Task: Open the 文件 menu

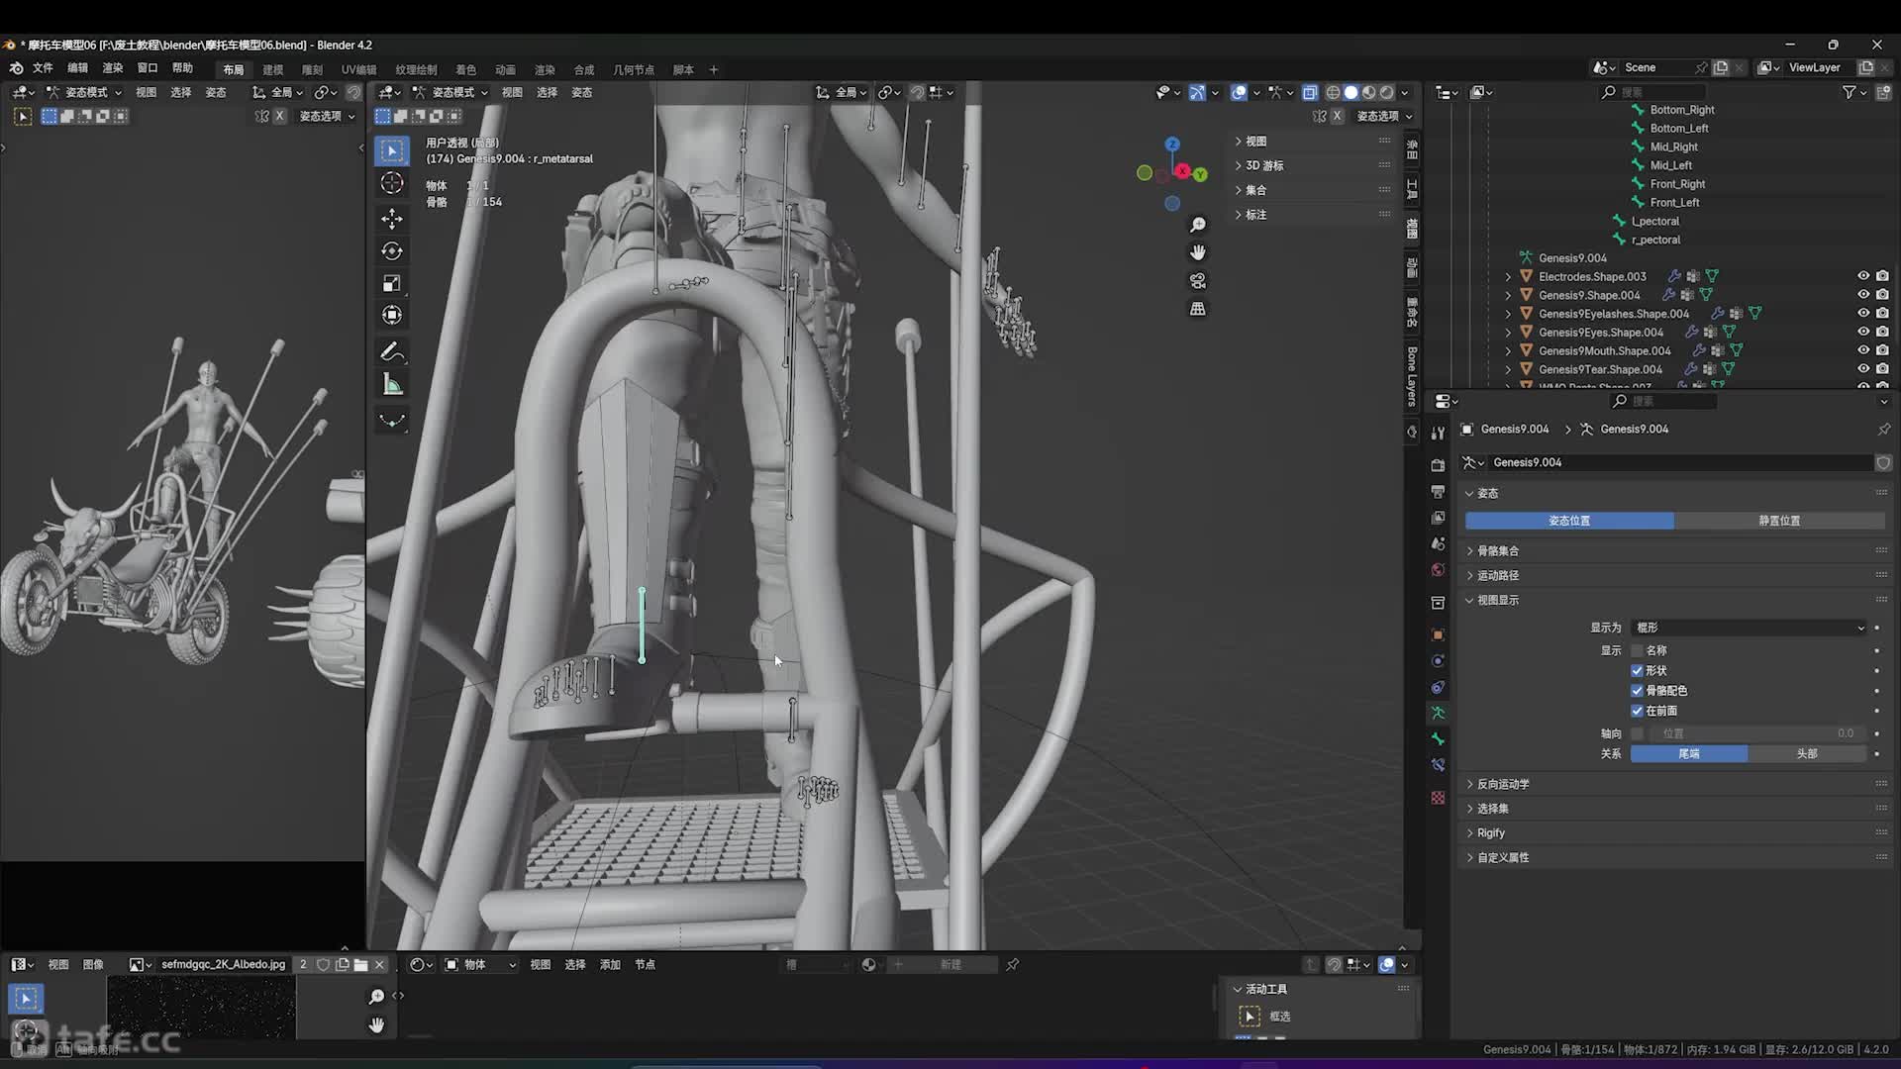Action: [43, 68]
